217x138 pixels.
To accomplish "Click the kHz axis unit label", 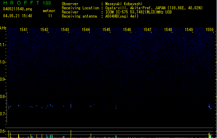I will (x=3, y=28).
